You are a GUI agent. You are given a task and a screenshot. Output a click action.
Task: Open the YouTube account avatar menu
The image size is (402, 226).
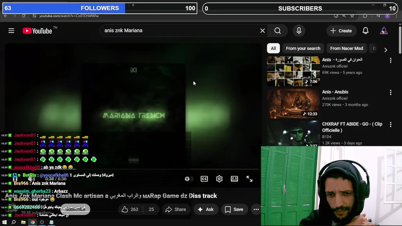[384, 31]
